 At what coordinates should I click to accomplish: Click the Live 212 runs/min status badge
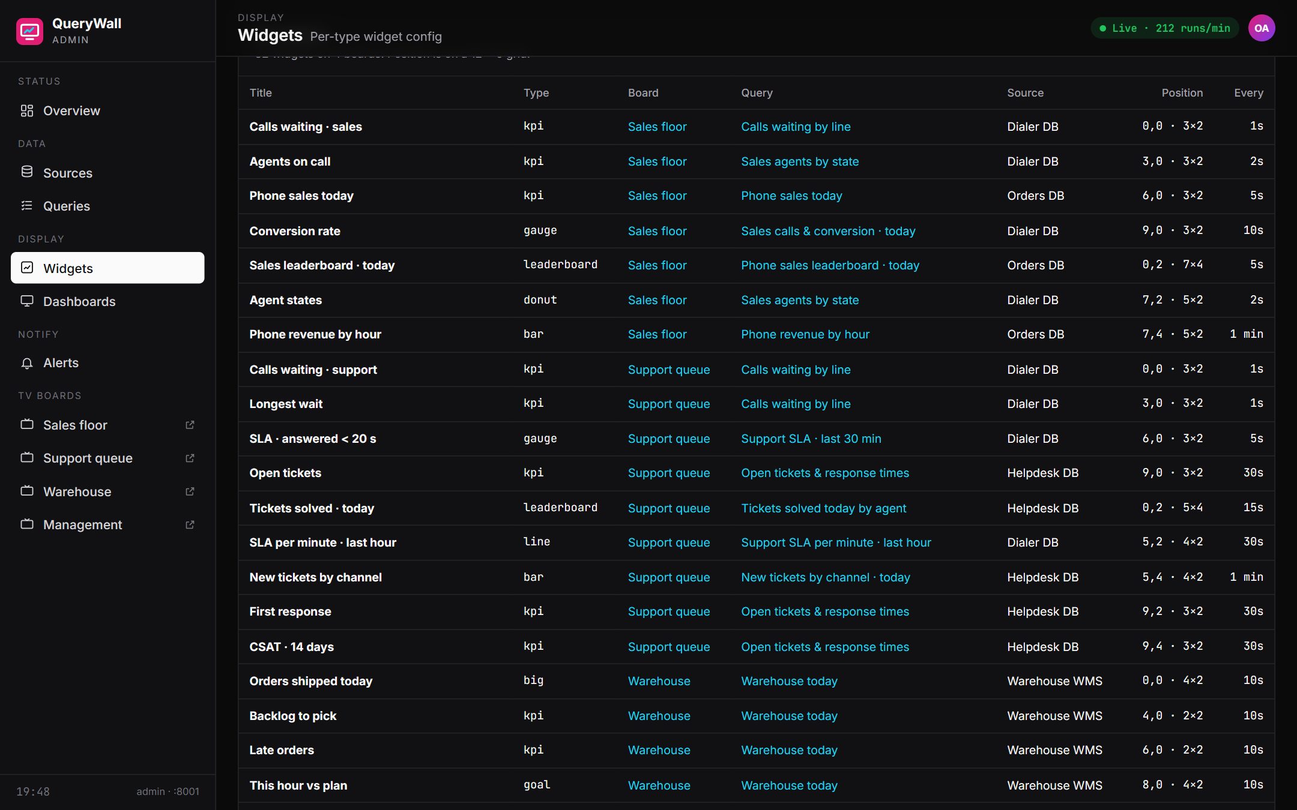pyautogui.click(x=1164, y=28)
